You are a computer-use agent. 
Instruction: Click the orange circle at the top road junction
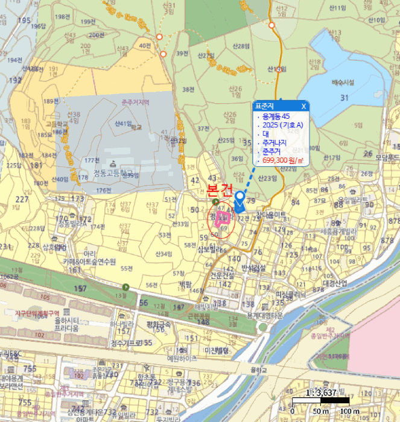[272, 25]
